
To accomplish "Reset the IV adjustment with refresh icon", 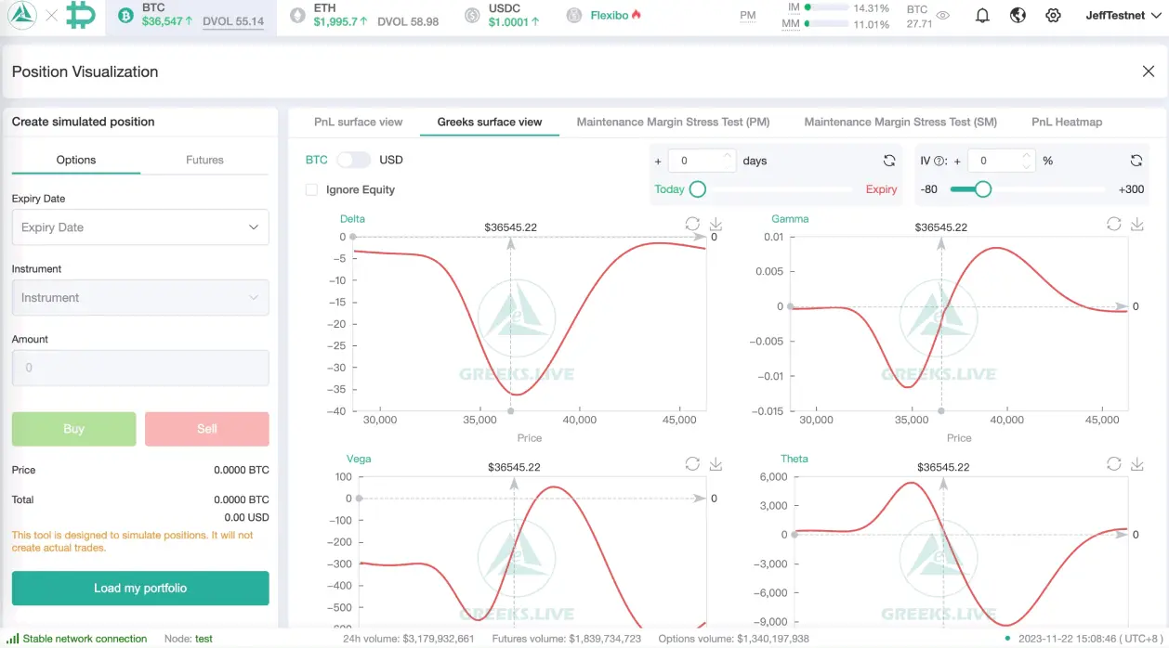I will click(x=1136, y=160).
